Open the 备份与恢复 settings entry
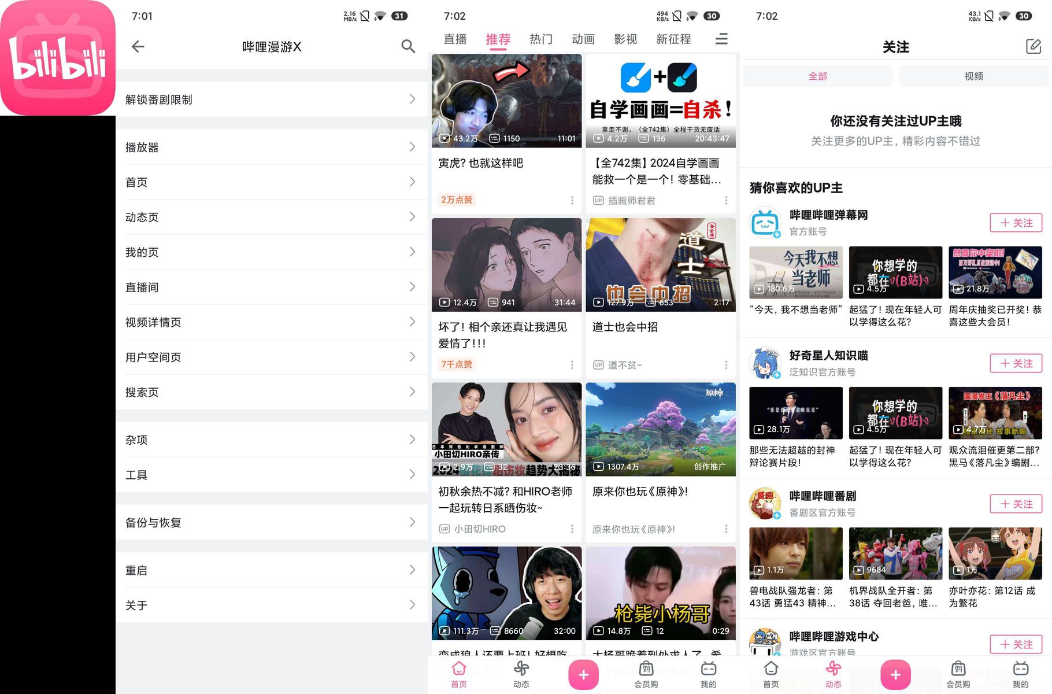Screen dimensions: 1052x694 tap(272, 523)
